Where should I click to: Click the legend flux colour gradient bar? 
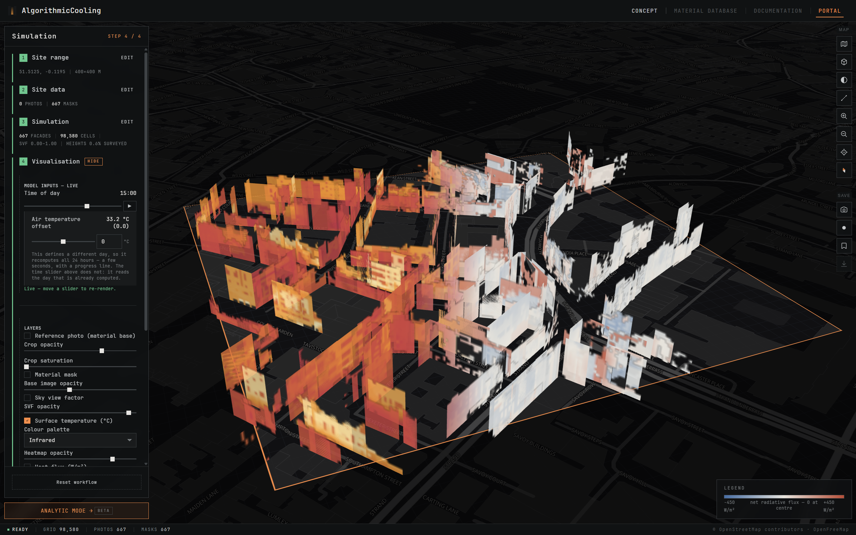tap(784, 497)
